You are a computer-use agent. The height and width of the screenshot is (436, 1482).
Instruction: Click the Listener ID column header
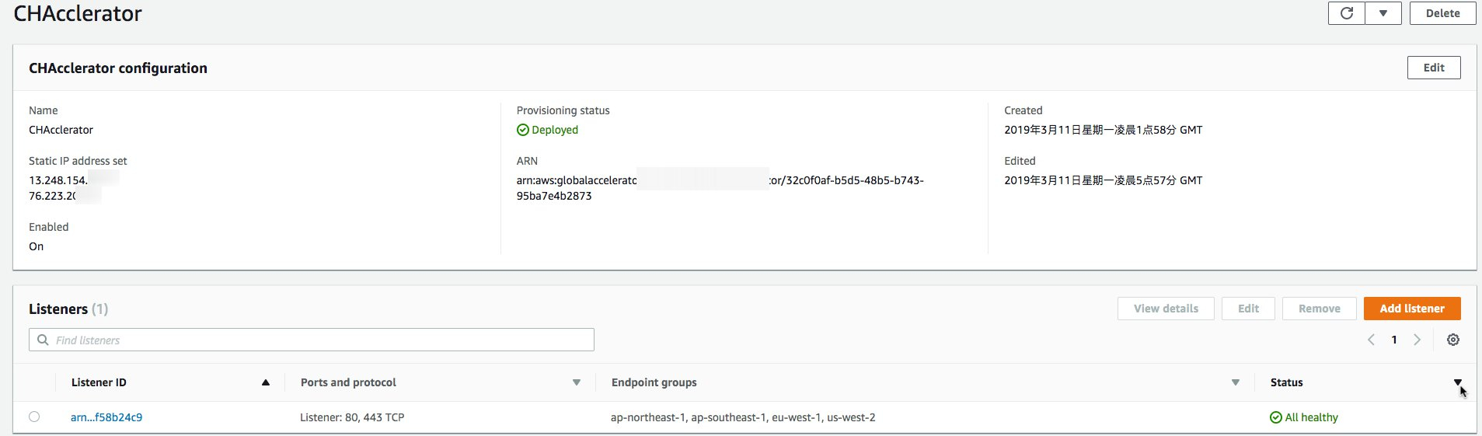(99, 382)
